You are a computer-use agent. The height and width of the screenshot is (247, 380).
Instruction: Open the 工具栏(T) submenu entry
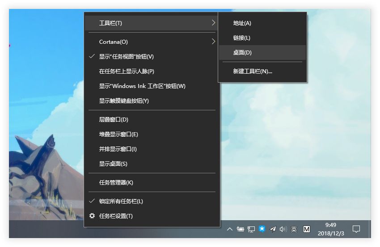pyautogui.click(x=152, y=23)
